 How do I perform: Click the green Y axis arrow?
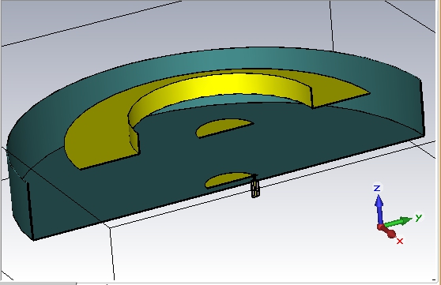click(x=397, y=223)
